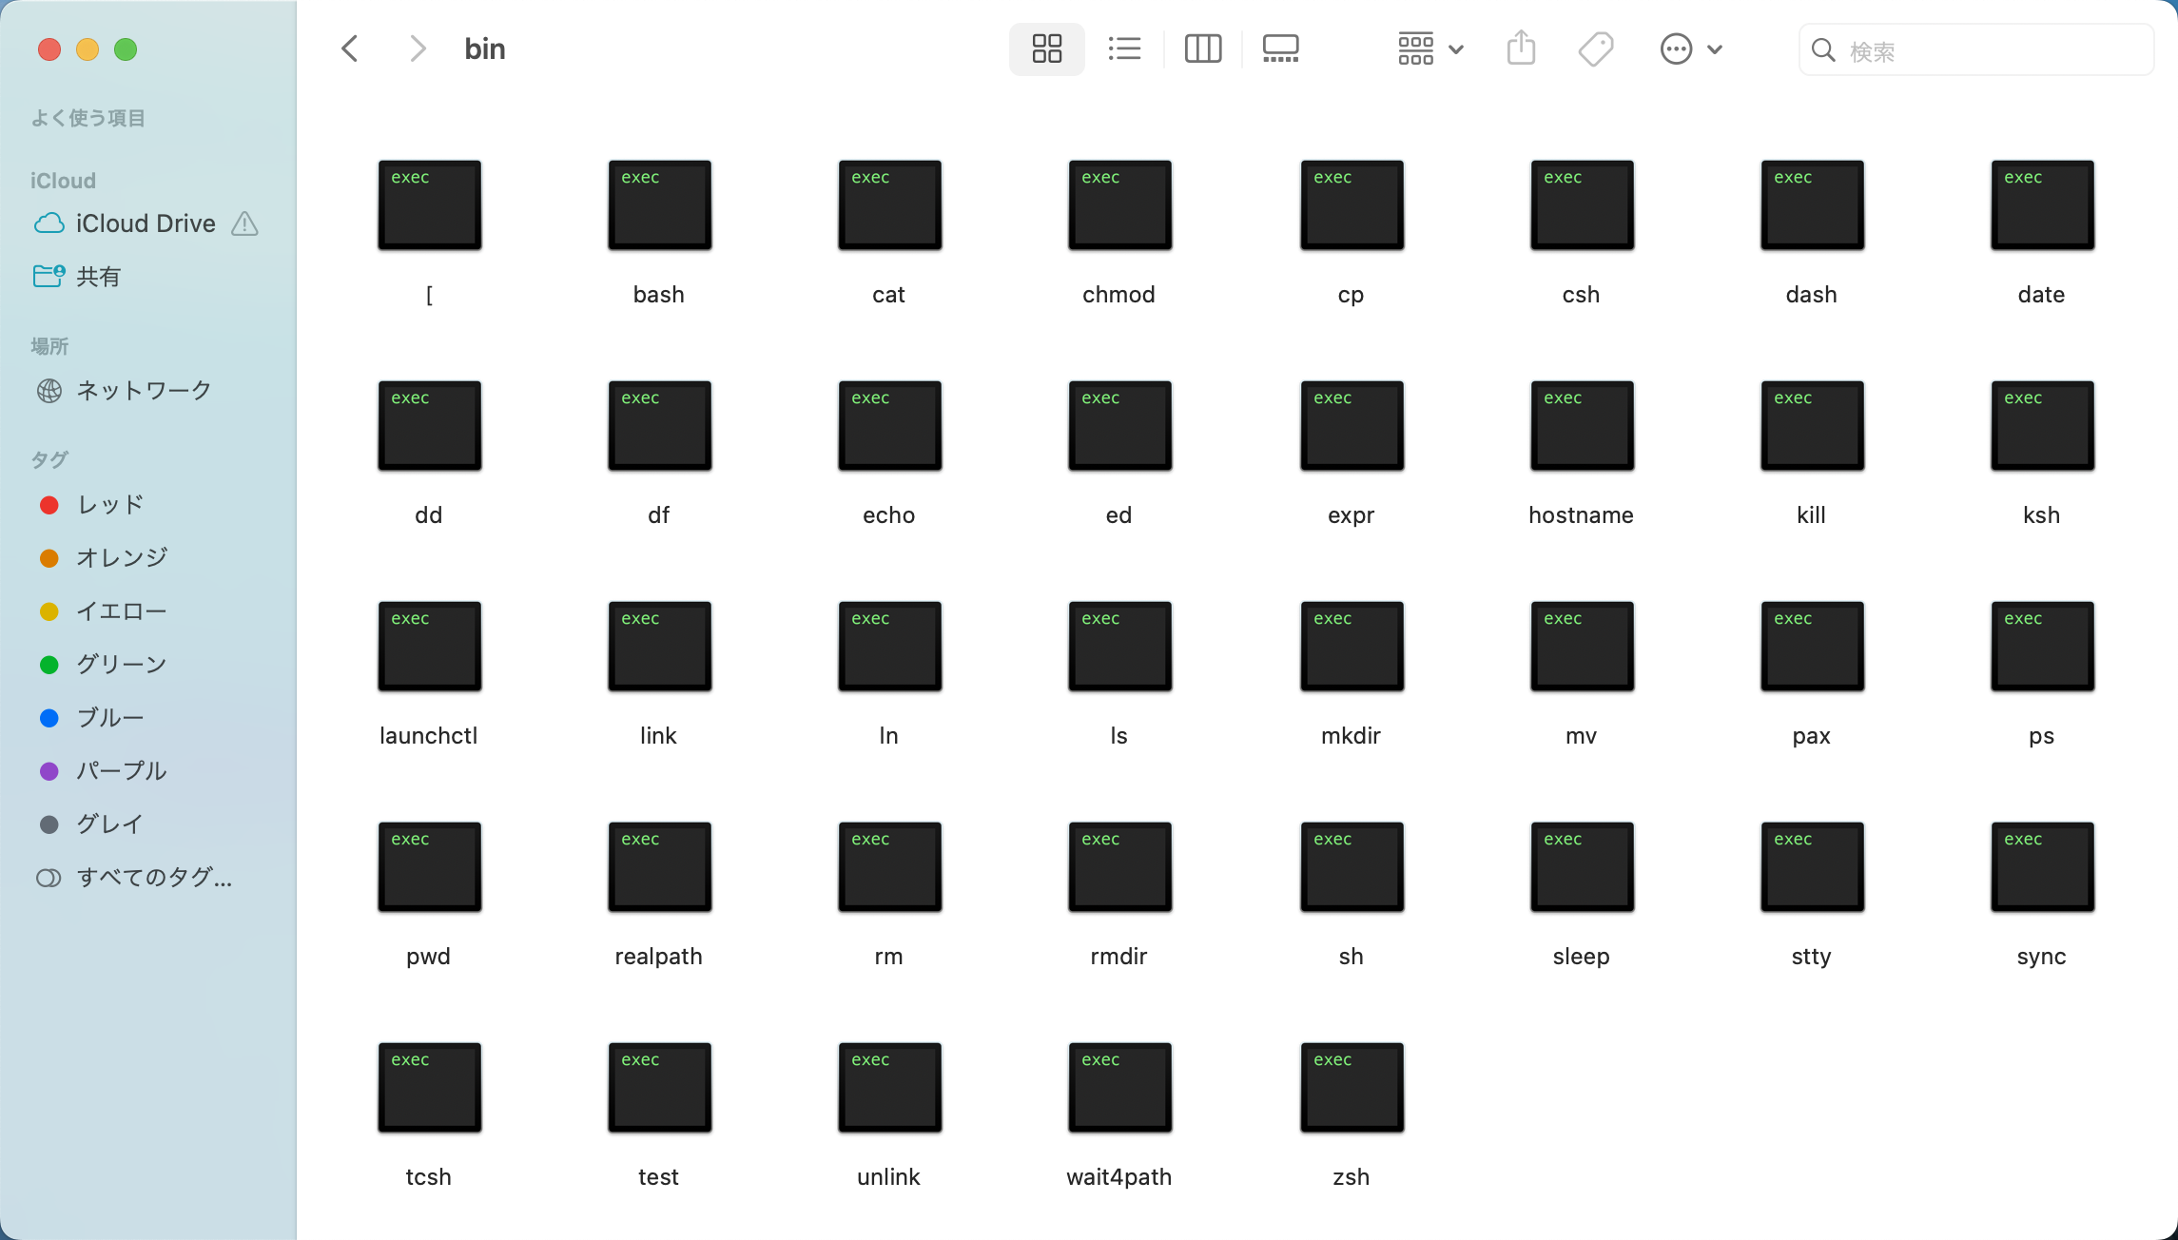Select iCloud Drive in the sidebar
This screenshot has width=2178, height=1240.
pos(146,223)
